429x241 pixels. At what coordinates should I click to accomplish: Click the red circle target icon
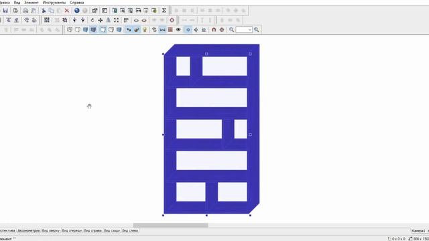tap(172, 20)
